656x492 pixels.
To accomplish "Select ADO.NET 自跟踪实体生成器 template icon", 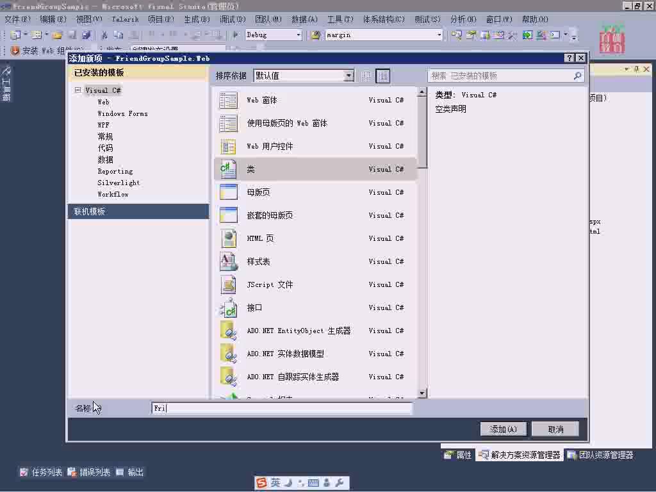I will tap(228, 377).
